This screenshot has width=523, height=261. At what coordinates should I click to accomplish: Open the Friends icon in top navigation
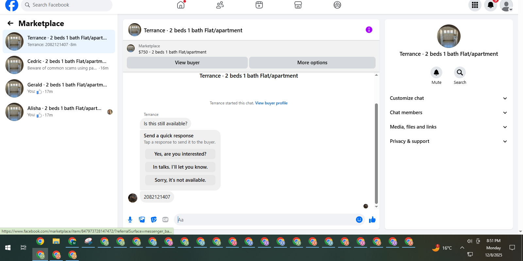(x=220, y=5)
